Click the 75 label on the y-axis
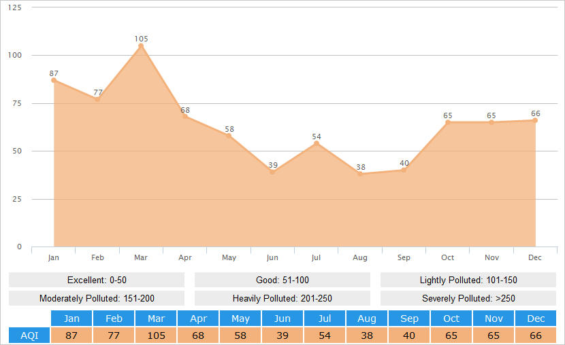 click(x=17, y=103)
